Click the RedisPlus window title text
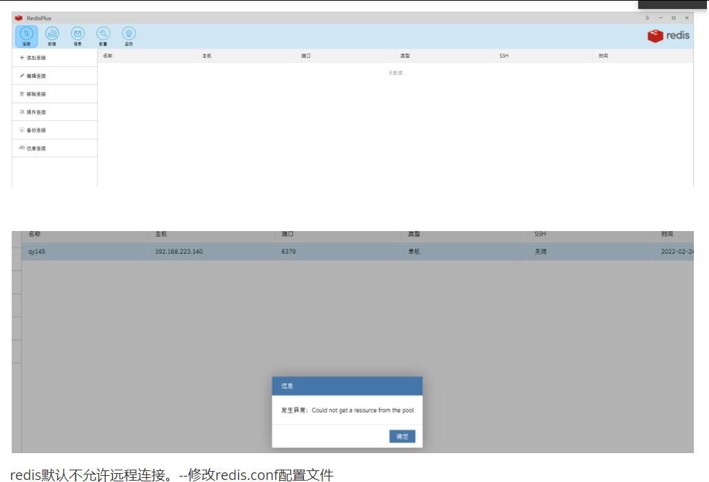Viewport: 709px width, 482px height. point(39,18)
